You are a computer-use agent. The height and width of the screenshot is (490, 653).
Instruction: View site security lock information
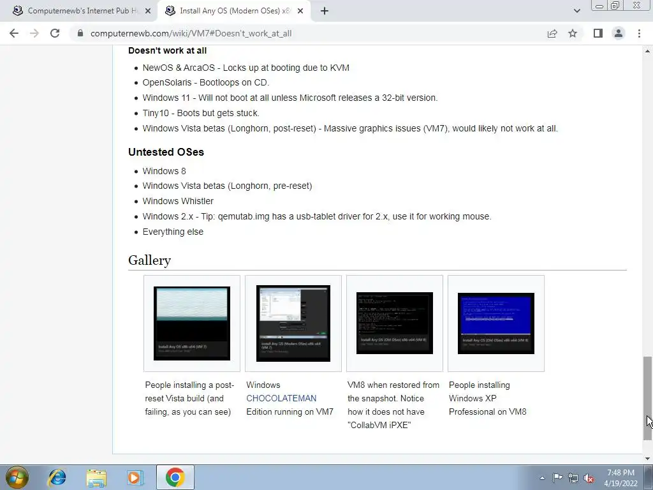pos(80,33)
